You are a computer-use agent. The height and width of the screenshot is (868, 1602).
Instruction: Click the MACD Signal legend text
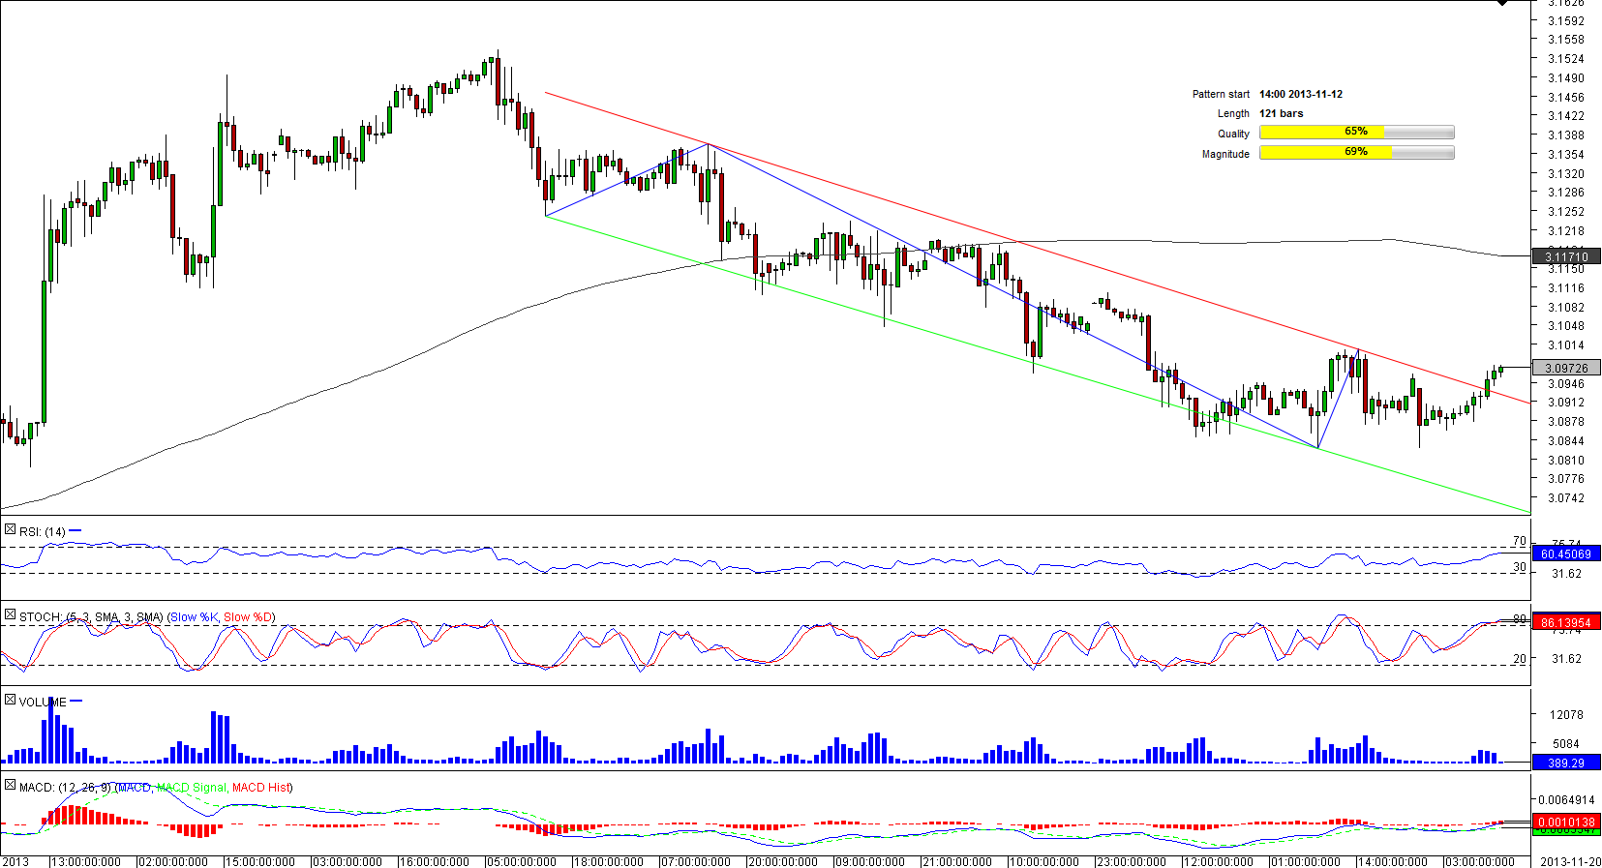[x=191, y=787]
